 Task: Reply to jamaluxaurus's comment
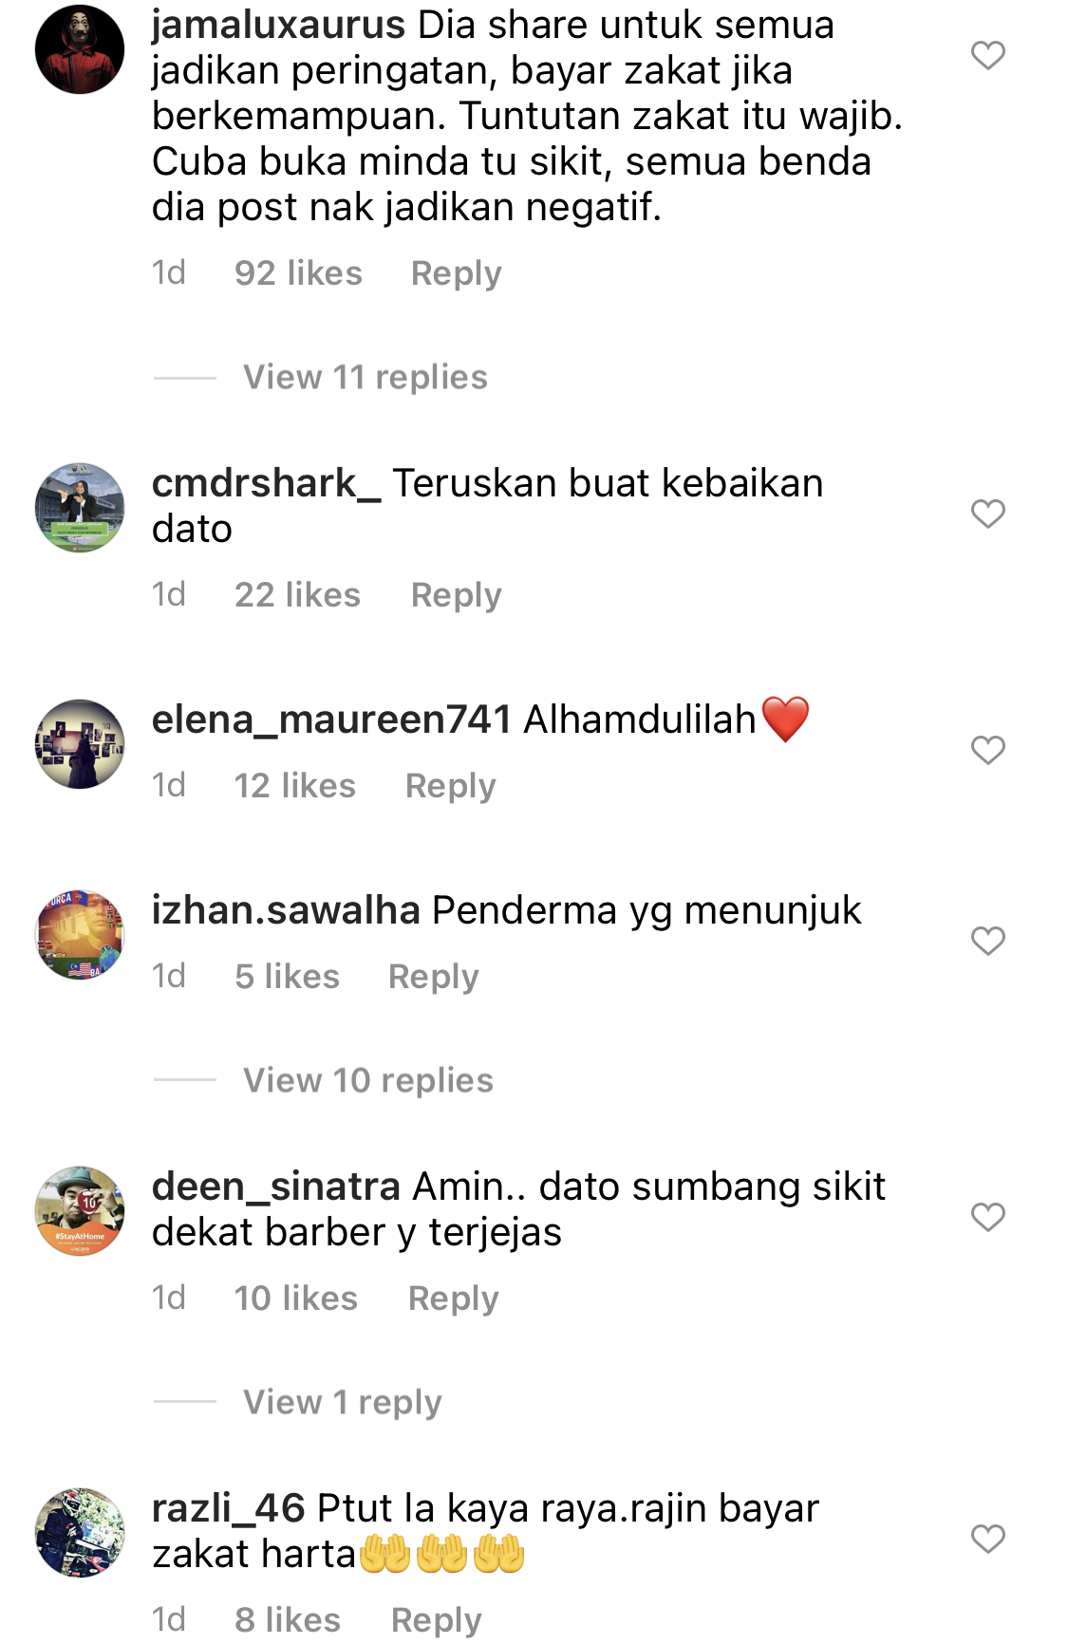pyautogui.click(x=456, y=273)
